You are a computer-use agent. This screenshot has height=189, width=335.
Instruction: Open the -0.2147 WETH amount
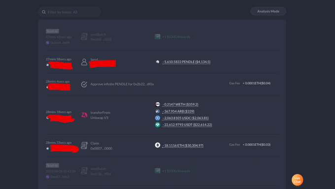tap(180, 104)
